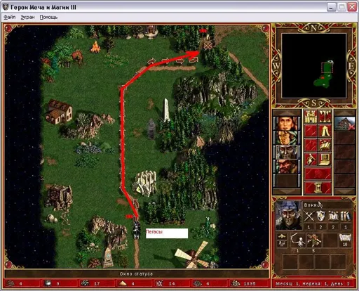Click the gold resource counter showing 1895
Image resolution: width=359 pixels, height=291 pixels.
click(249, 283)
